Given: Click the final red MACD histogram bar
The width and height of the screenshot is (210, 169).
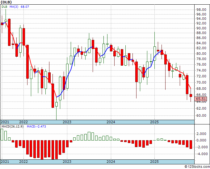Looking at the screenshot, I should pyautogui.click(x=191, y=145).
